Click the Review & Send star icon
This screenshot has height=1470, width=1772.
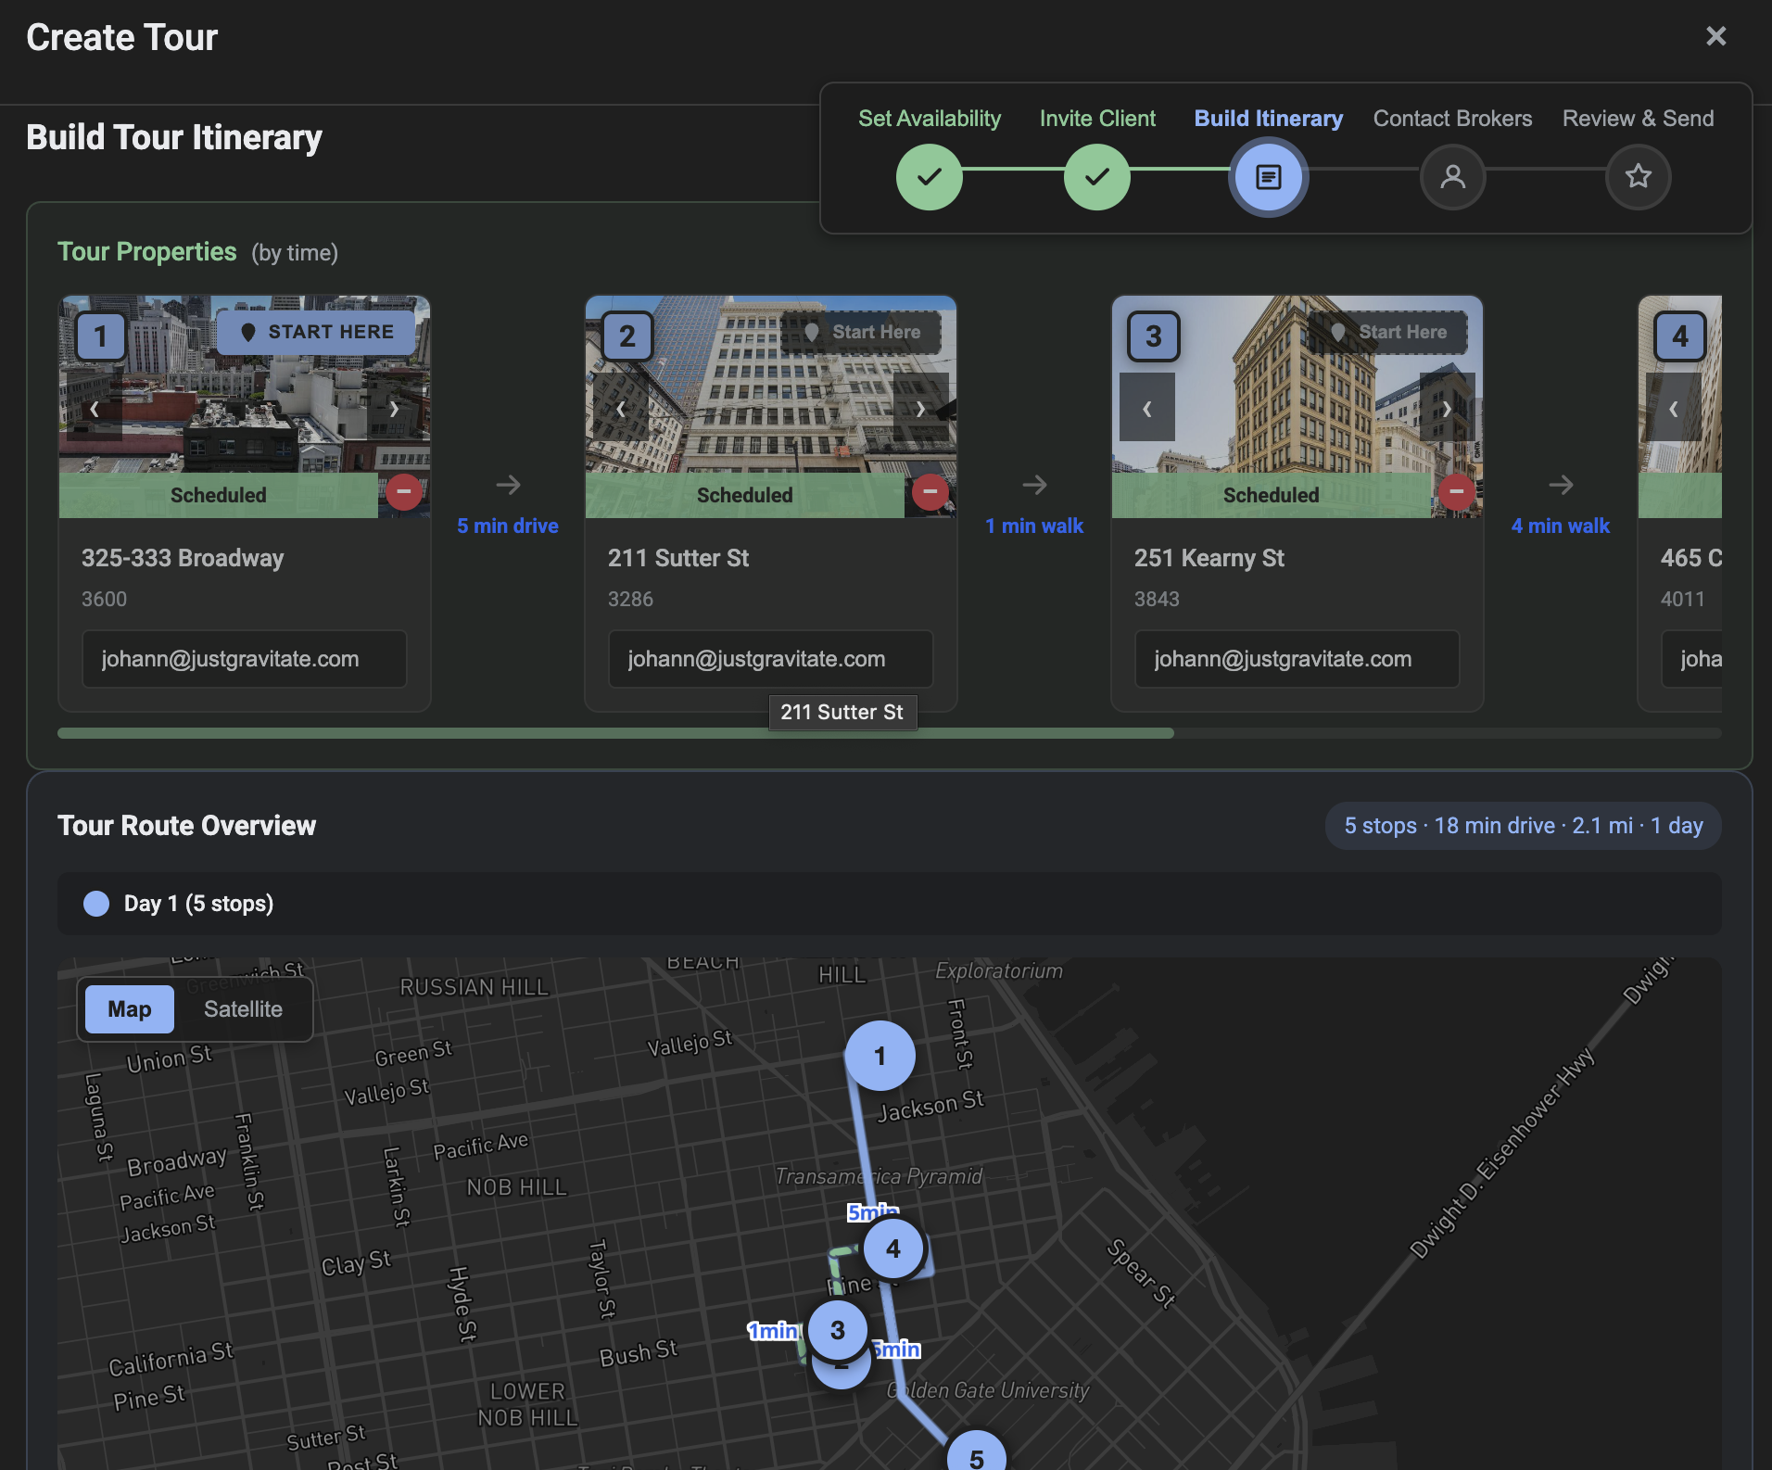pyautogui.click(x=1638, y=176)
